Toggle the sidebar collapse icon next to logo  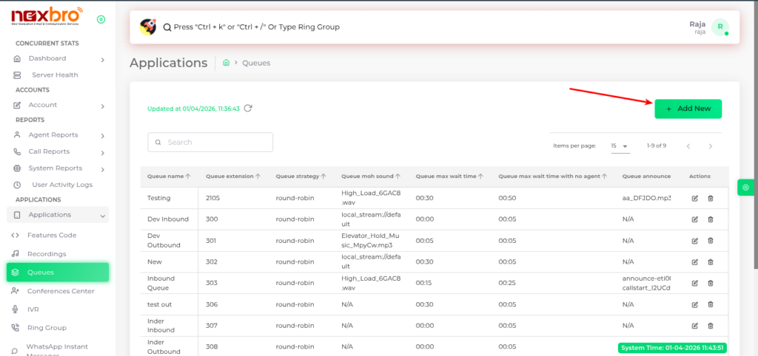(x=101, y=19)
